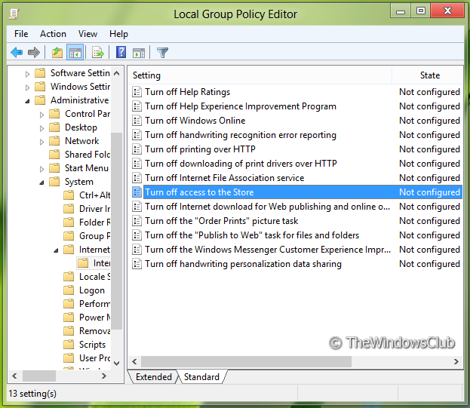Click the Driver Installation folder icon

point(69,208)
